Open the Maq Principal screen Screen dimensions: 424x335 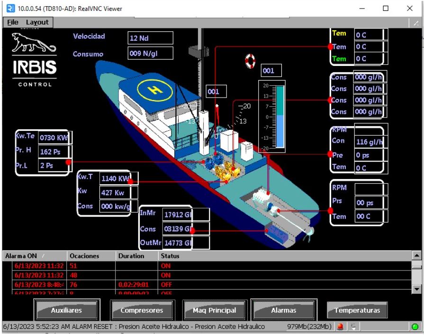(x=215, y=310)
